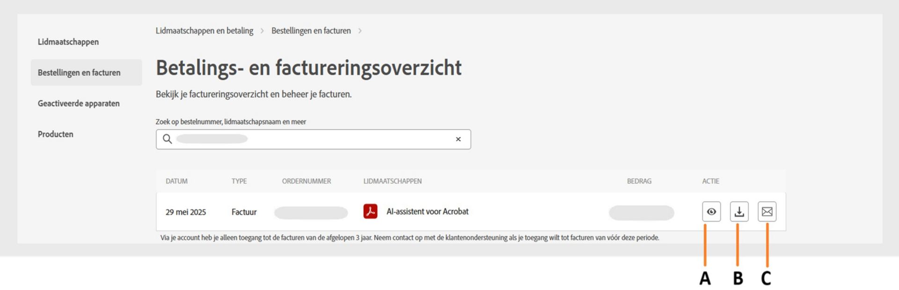Open Lidmaatschappen in the sidebar

pos(68,42)
